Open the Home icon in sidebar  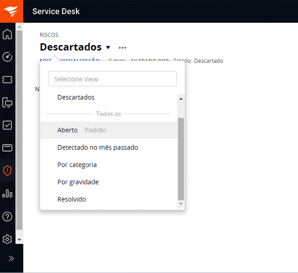[7, 34]
